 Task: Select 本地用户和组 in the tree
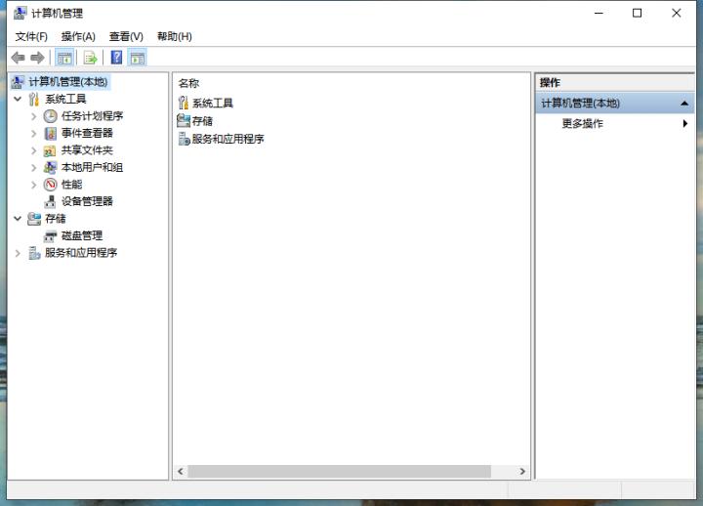(x=92, y=167)
